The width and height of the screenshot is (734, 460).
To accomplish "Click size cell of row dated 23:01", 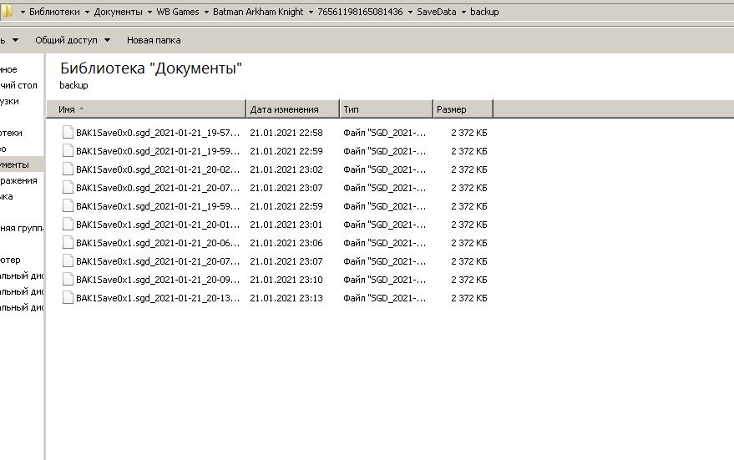I will pyautogui.click(x=469, y=225).
